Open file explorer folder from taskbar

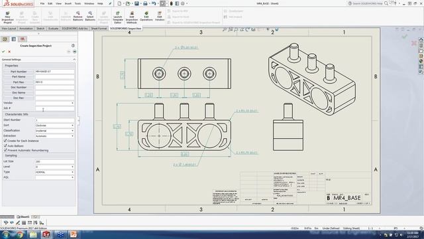click(x=33, y=234)
